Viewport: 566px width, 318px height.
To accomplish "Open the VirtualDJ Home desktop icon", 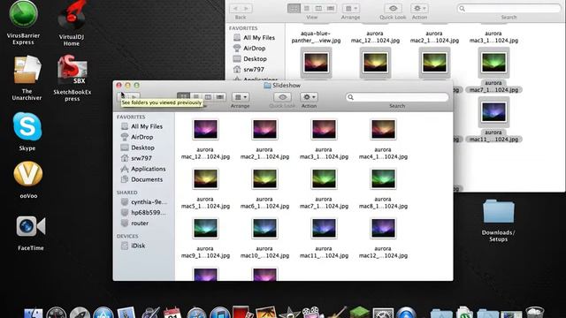I will pyautogui.click(x=72, y=16).
